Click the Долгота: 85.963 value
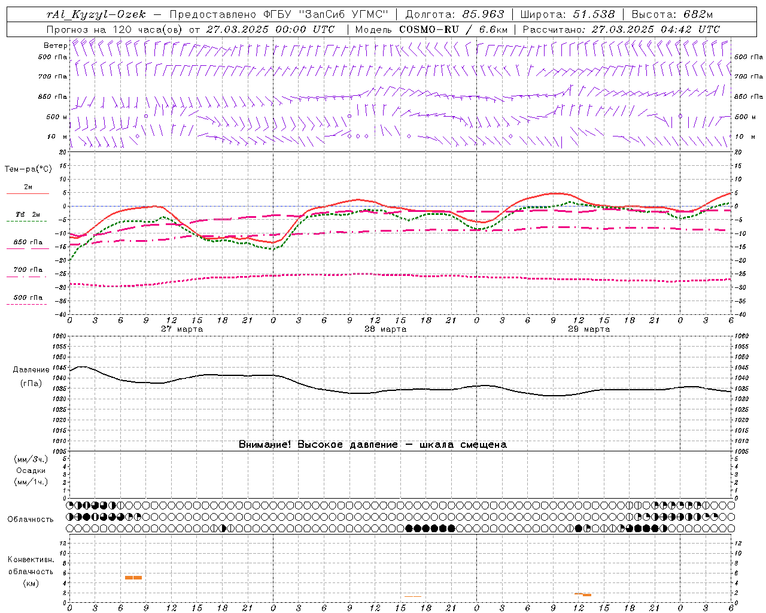Image resolution: width=766 pixels, height=613 pixels. pyautogui.click(x=455, y=14)
